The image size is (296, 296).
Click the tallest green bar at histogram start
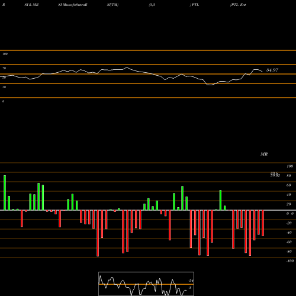(5, 192)
